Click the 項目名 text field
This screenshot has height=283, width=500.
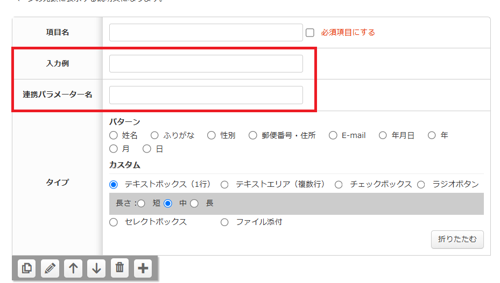coord(206,32)
